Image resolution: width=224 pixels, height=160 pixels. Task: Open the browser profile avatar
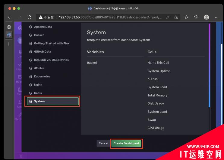coord(207,17)
